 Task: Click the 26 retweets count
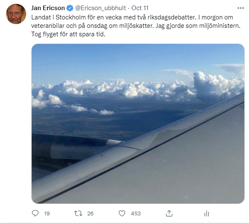tap(90, 213)
